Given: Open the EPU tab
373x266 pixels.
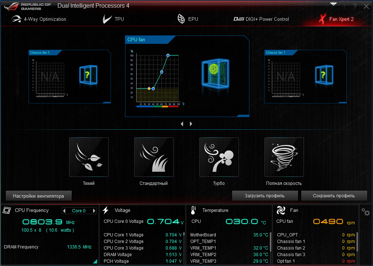Looking at the screenshot, I should [x=188, y=19].
